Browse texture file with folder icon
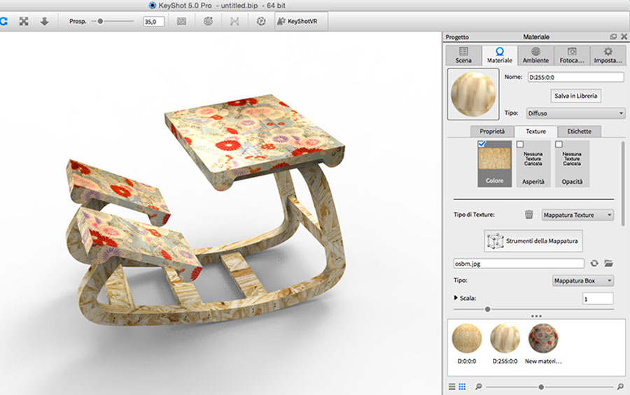 tap(608, 264)
